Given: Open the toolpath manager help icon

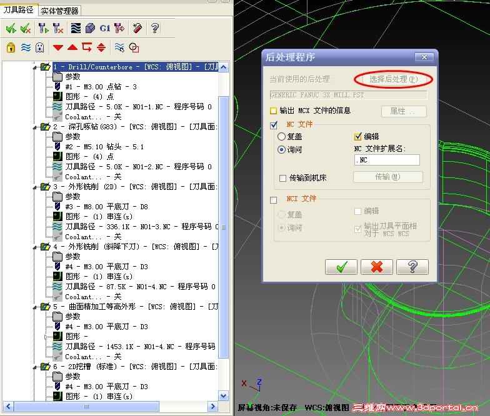Looking at the screenshot, I should tap(155, 29).
